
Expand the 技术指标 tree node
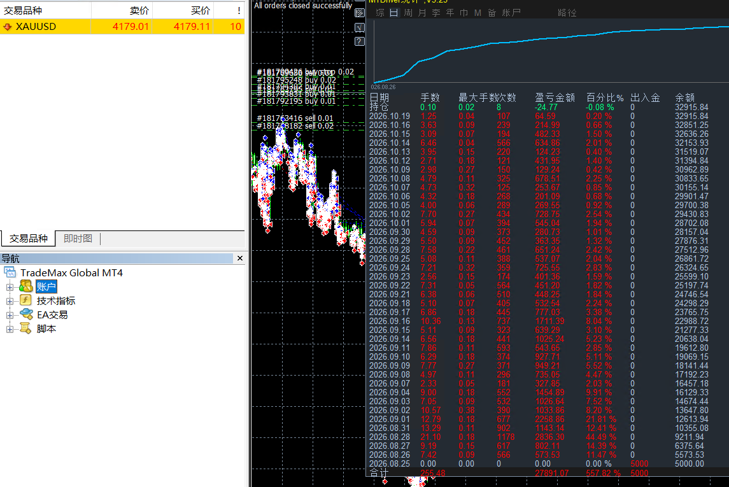pyautogui.click(x=10, y=301)
